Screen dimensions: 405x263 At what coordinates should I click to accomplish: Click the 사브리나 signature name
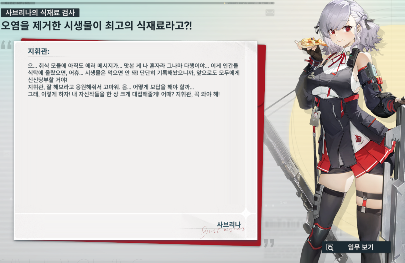click(x=229, y=225)
